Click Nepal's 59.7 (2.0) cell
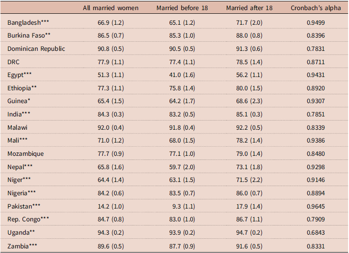Viewport: 349px width, 253px height. click(x=182, y=167)
